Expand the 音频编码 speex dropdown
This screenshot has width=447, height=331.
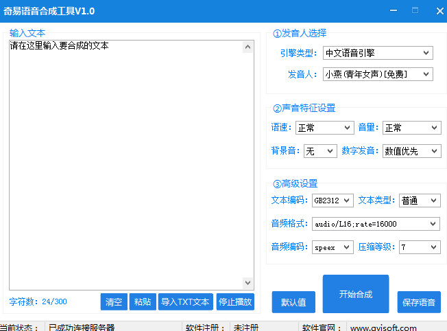[333, 247]
